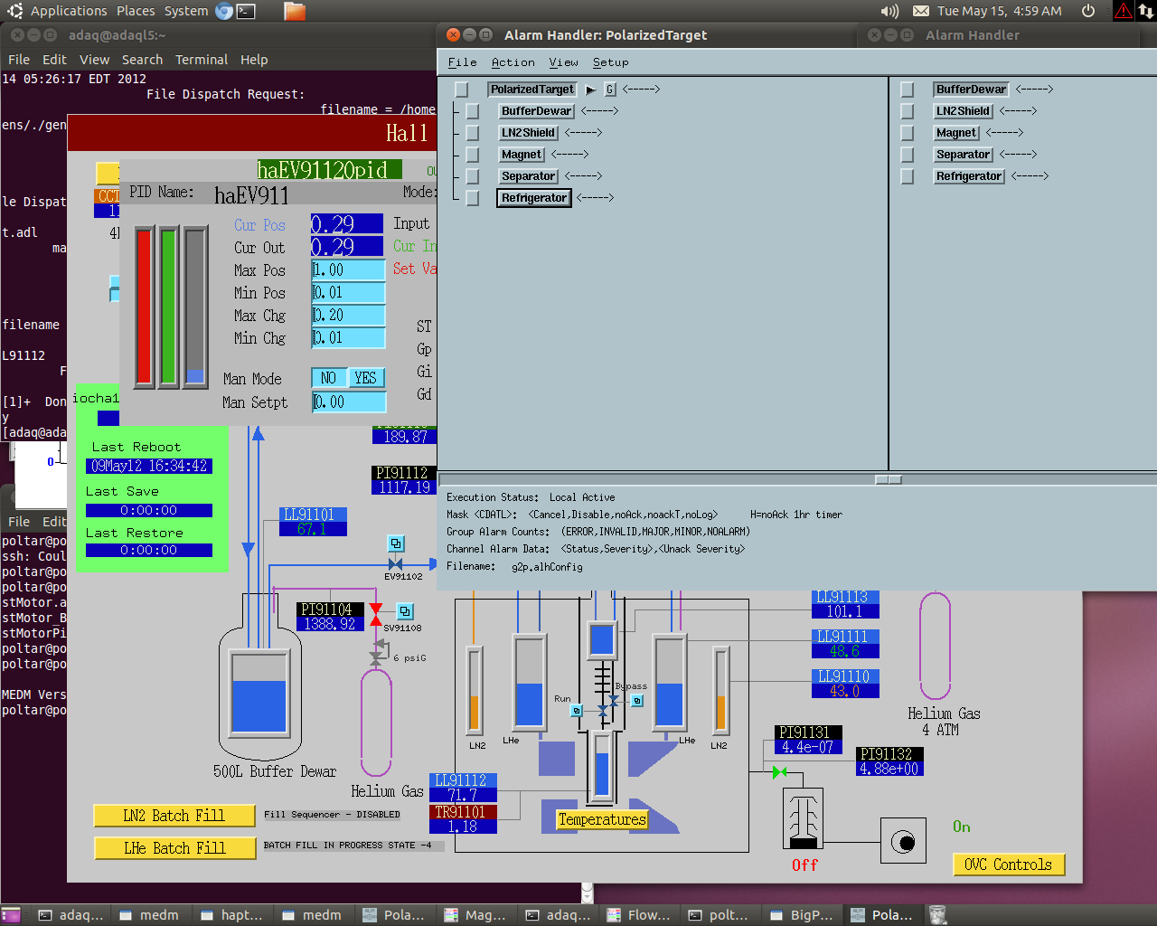The width and height of the screenshot is (1157, 926).
Task: Click the Max Pos input field value 1.00
Action: click(349, 270)
